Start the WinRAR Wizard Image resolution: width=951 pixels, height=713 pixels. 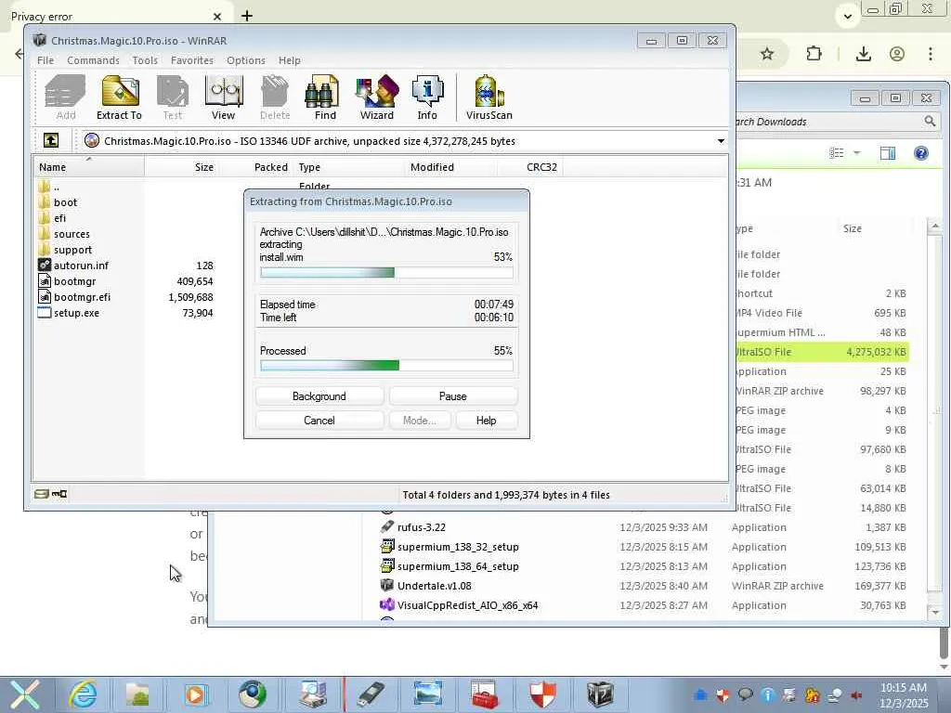coord(377,97)
